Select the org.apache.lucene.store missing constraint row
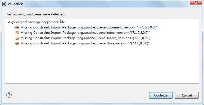This screenshot has width=204, height=105. (82, 43)
